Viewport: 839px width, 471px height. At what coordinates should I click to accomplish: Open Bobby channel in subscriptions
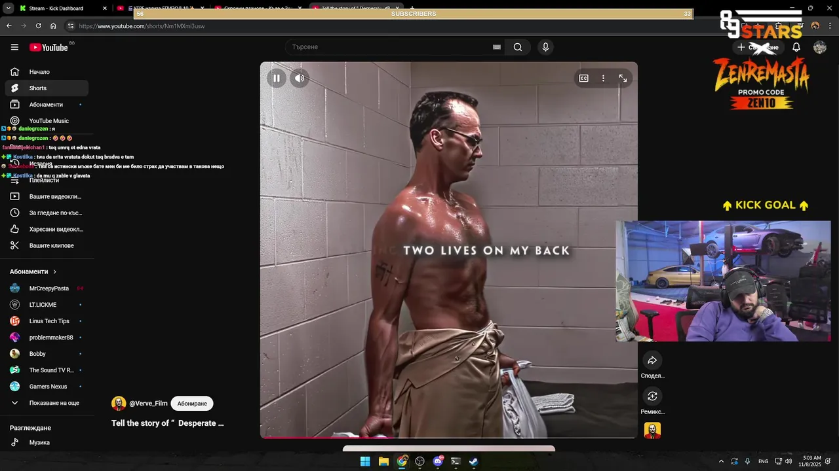(x=46, y=354)
